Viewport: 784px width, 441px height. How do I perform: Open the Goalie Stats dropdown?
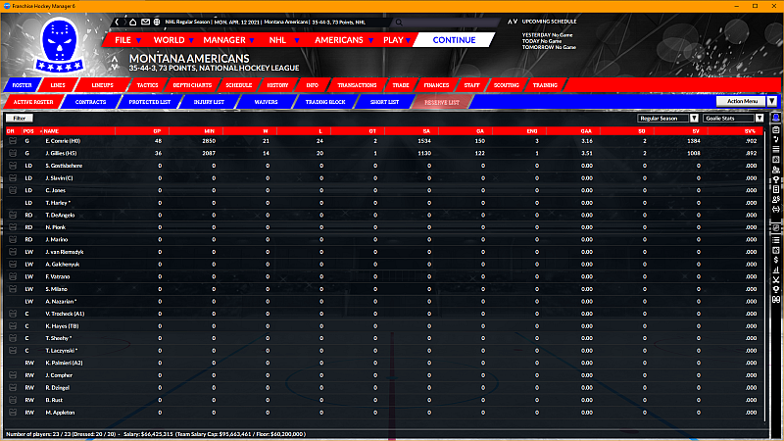tap(741, 118)
